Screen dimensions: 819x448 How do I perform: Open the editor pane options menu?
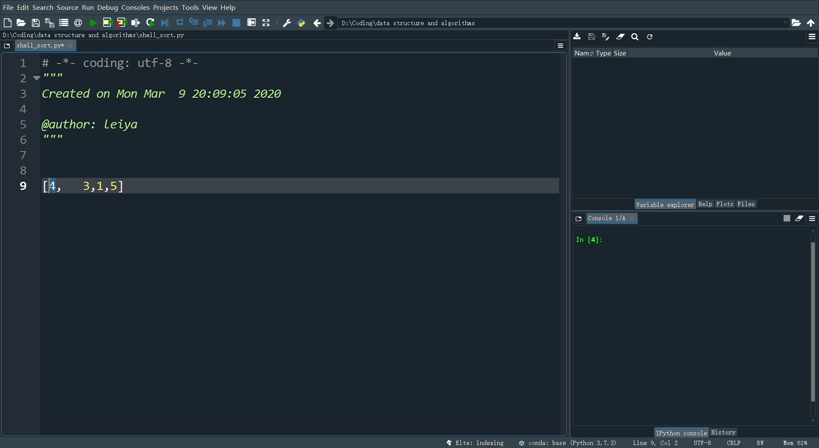coord(560,45)
